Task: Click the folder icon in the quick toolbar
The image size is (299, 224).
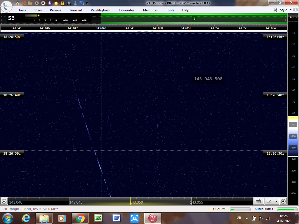Action: coord(30,3)
